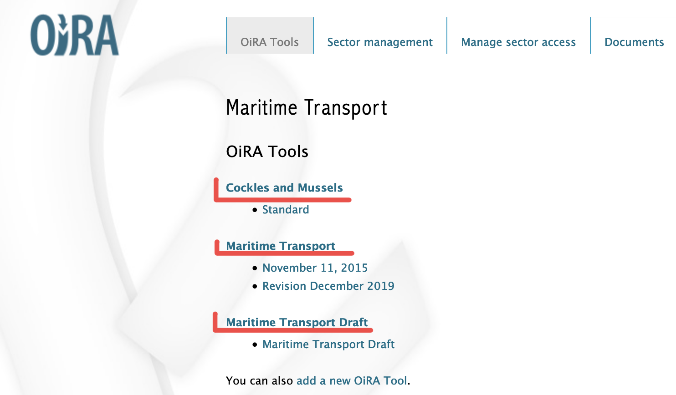
Task: Click the OiRA logo
Action: point(74,35)
